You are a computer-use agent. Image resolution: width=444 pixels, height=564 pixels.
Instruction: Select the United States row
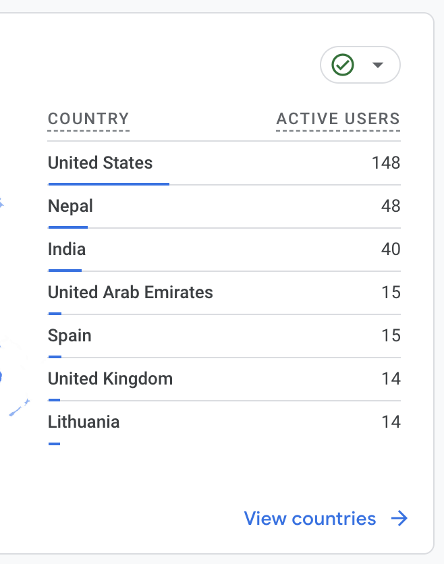click(x=100, y=163)
